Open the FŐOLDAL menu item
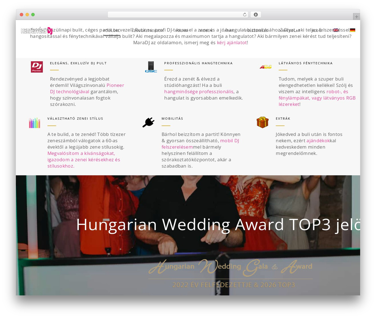This screenshot has height=318, width=376. pyautogui.click(x=112, y=31)
